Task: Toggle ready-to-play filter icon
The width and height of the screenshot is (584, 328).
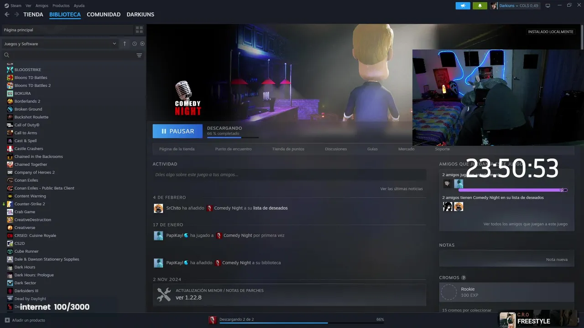Action: pyautogui.click(x=142, y=44)
